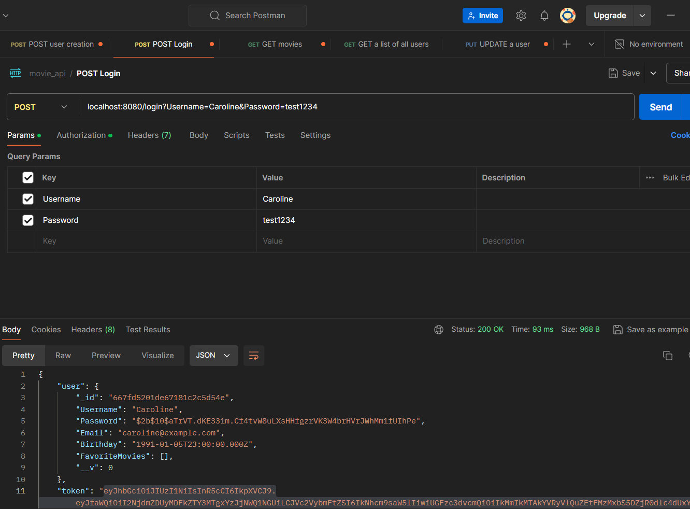Uncheck the Username query parameter
Image resolution: width=690 pixels, height=509 pixels.
click(28, 199)
